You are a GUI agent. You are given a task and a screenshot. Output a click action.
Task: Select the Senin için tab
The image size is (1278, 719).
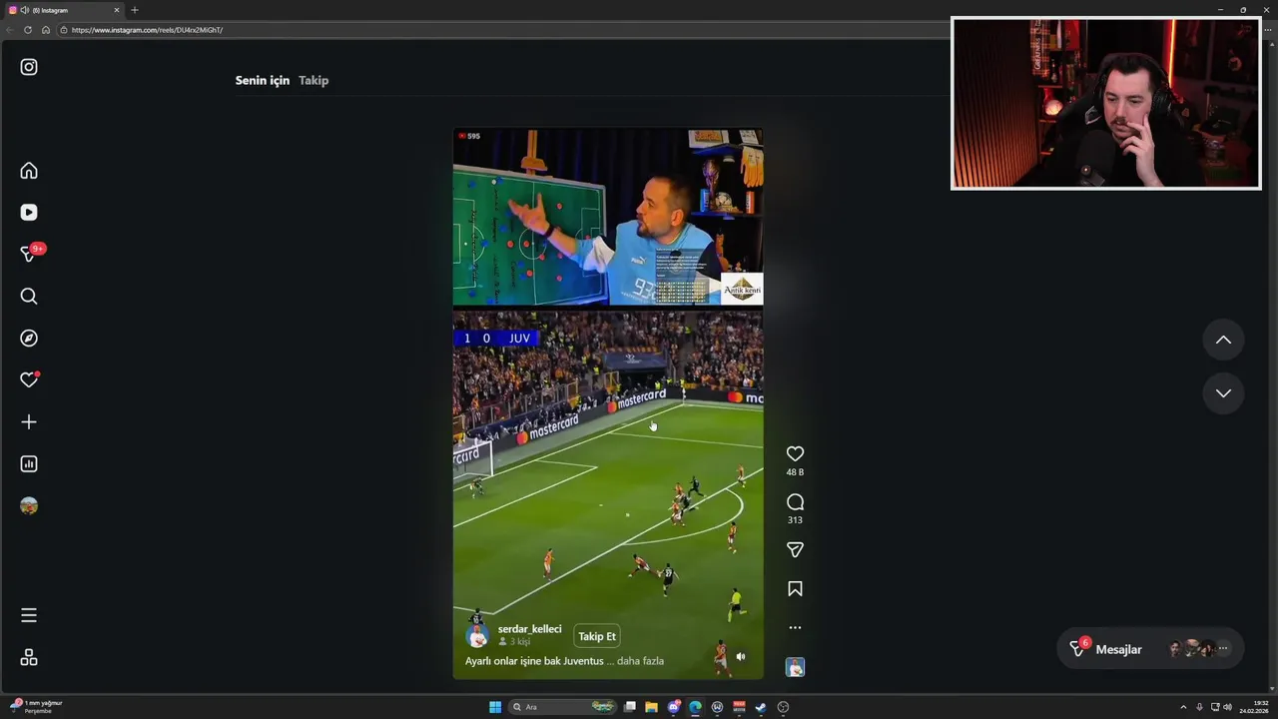pyautogui.click(x=262, y=80)
